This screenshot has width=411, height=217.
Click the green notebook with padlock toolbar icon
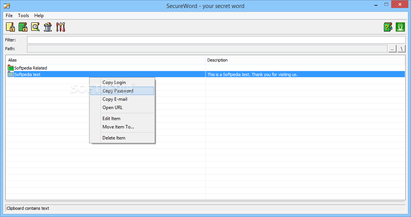[23, 27]
